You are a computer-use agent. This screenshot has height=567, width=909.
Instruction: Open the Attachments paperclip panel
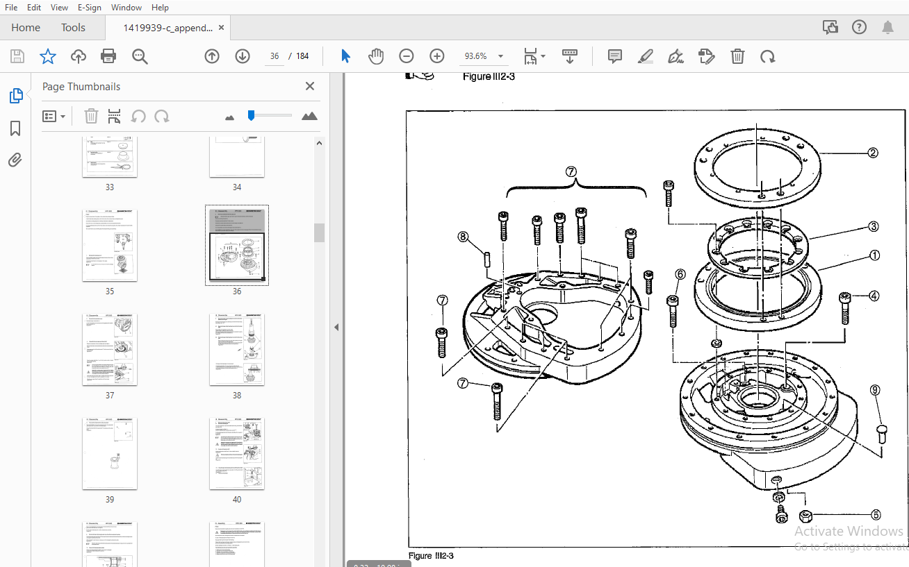pyautogui.click(x=15, y=160)
